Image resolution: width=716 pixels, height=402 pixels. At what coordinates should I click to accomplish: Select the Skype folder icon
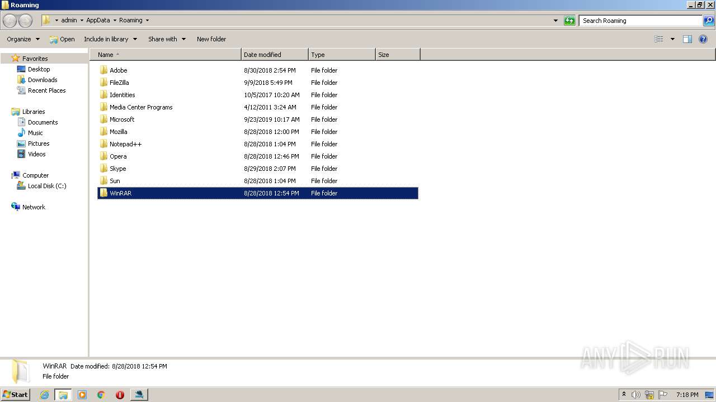click(103, 169)
